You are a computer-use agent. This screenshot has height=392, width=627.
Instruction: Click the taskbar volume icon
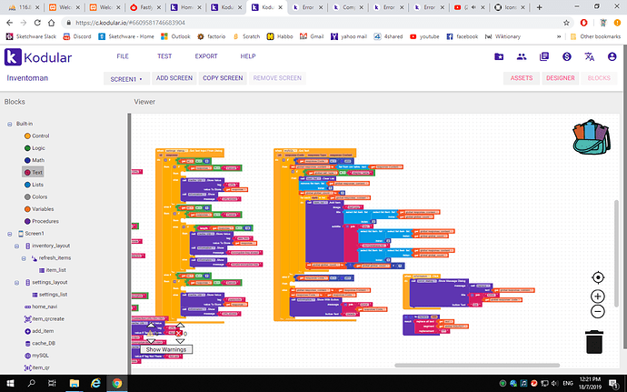click(x=554, y=383)
